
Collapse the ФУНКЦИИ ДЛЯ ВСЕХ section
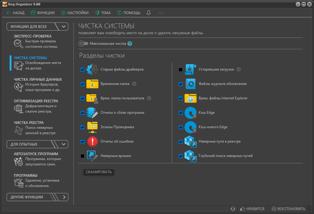pyautogui.click(x=64, y=26)
